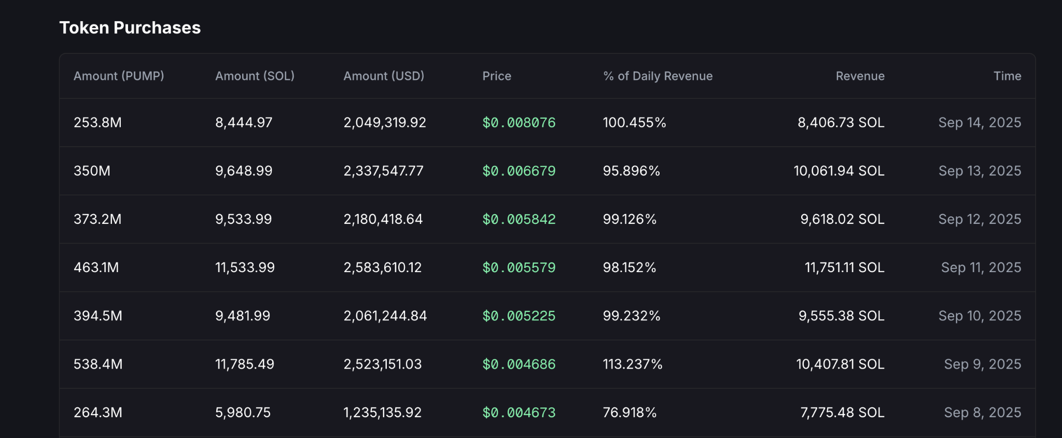Click the 5,980.75 SOL amount cell
The width and height of the screenshot is (1062, 438).
point(243,413)
